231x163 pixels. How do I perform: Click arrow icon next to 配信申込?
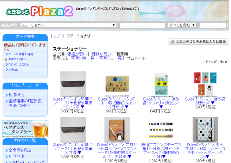pyautogui.click(x=7, y=95)
